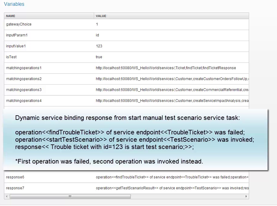Viewport: 277px width, 206px height.
Task: Click the horizontal scrollbar thumb
Action: [70, 197]
